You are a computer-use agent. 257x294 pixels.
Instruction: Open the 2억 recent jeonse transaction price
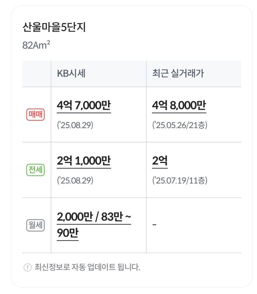pyautogui.click(x=160, y=161)
